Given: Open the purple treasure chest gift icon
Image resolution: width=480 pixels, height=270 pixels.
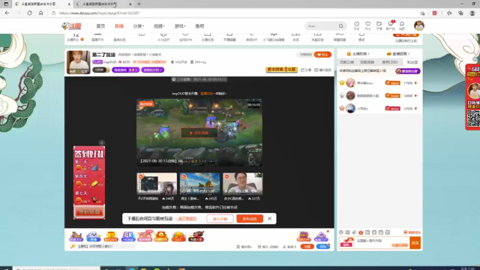Looking at the screenshot, I should (303, 237).
